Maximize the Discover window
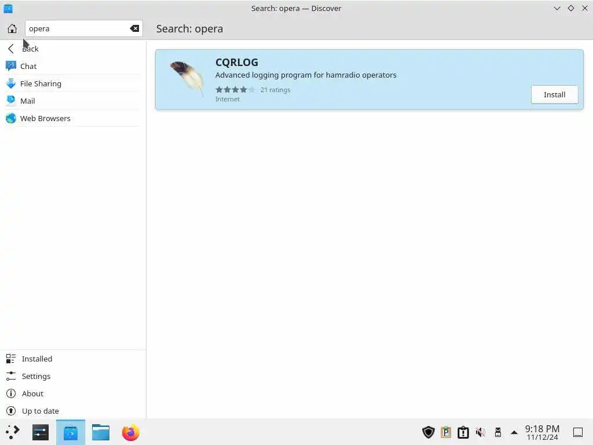Viewport: 593px width, 445px height. pyautogui.click(x=570, y=8)
